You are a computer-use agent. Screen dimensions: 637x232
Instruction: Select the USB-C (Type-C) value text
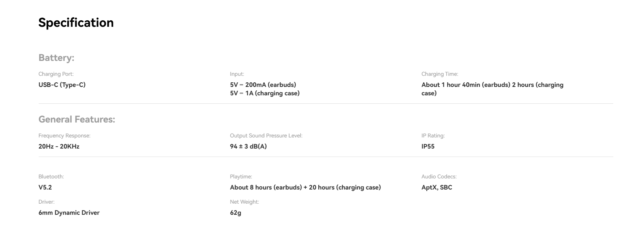pyautogui.click(x=62, y=85)
